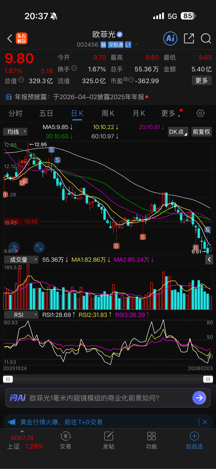Tap the RSI1:28.69 value
Image resolution: width=216 pixels, height=469 pixels.
[x=59, y=315]
